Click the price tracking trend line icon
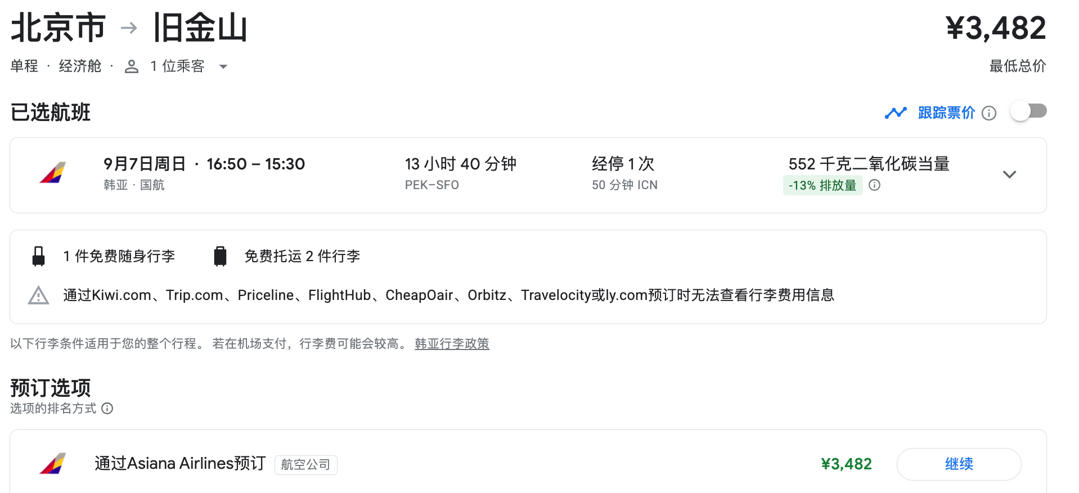The width and height of the screenshot is (1079, 493). (895, 113)
